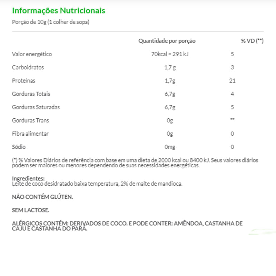Click the '70kcal = 291 kJ' value
This screenshot has width=276, height=276.
167,54
